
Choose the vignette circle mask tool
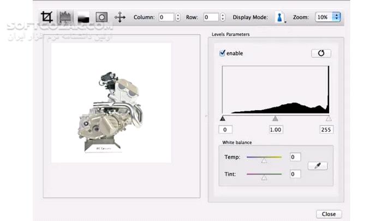(x=102, y=17)
